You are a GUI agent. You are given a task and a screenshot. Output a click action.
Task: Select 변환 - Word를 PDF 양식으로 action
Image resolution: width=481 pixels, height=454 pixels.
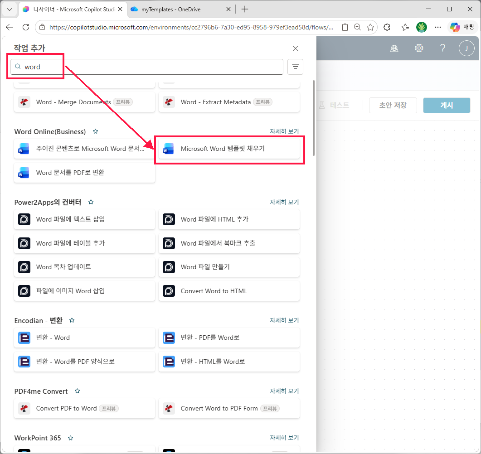[84, 362]
